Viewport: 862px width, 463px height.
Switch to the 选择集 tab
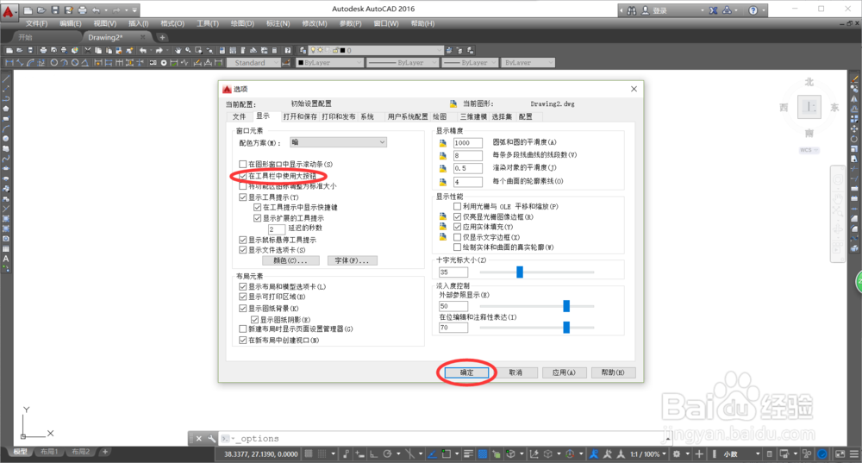point(502,116)
